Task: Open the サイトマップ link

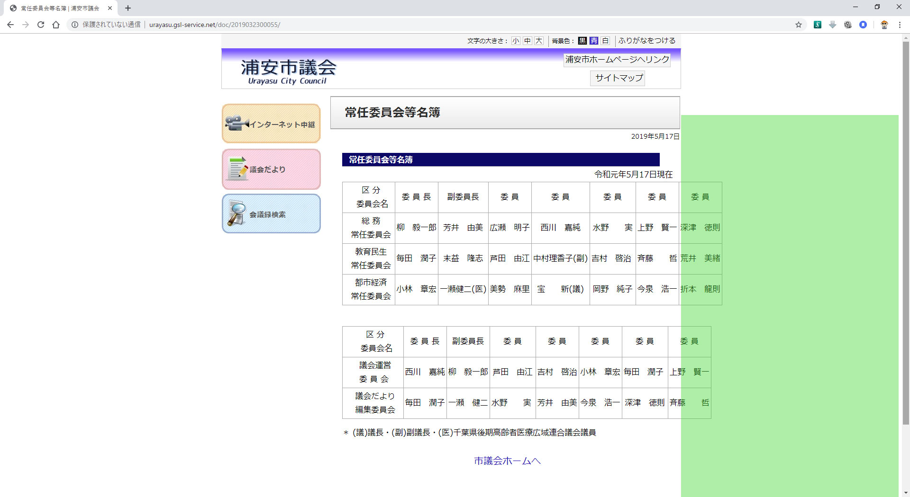Action: pyautogui.click(x=618, y=78)
